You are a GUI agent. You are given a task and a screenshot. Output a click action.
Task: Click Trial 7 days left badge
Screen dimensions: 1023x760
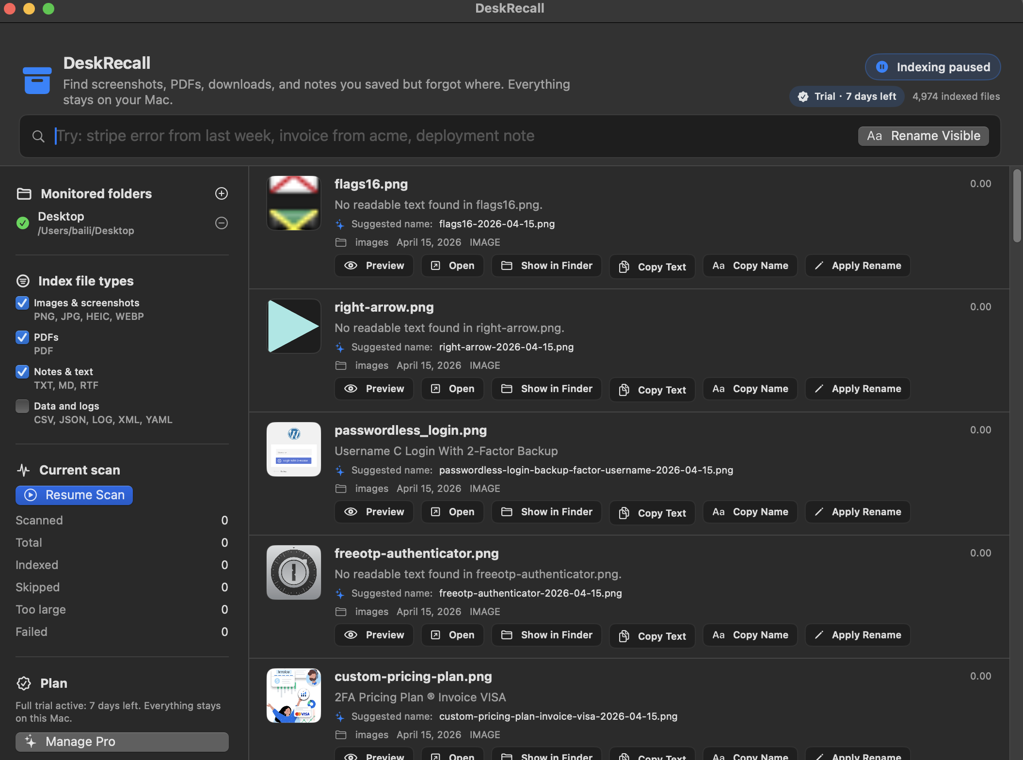click(847, 96)
